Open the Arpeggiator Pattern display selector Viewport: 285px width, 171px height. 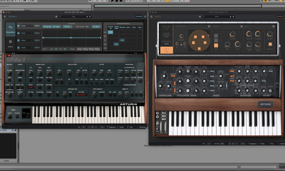pos(81,95)
